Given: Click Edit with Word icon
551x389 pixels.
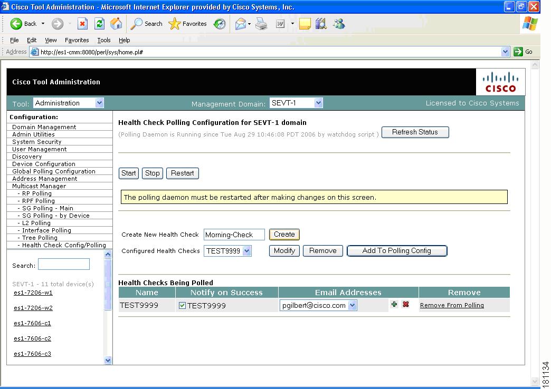Looking at the screenshot, I should coord(280,24).
